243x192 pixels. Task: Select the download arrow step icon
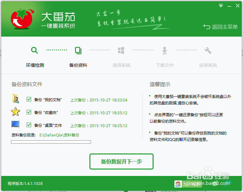(164, 50)
